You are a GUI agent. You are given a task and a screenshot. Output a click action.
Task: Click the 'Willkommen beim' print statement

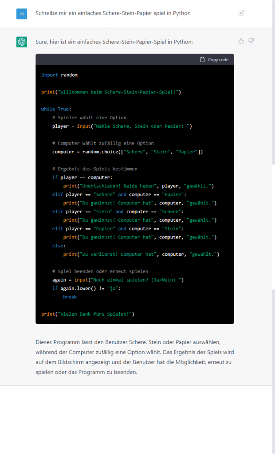click(x=111, y=92)
